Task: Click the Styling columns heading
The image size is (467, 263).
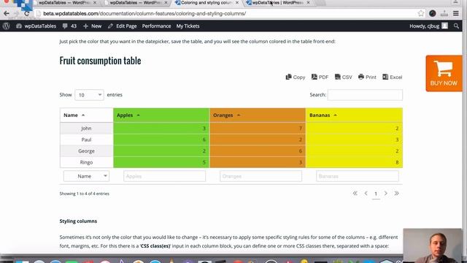Action: 78,221
